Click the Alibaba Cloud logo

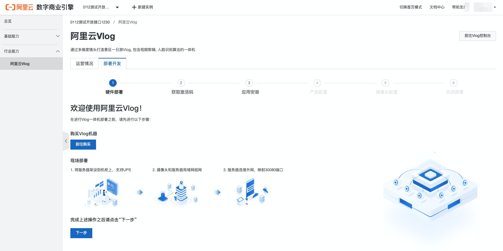pyautogui.click(x=19, y=7)
